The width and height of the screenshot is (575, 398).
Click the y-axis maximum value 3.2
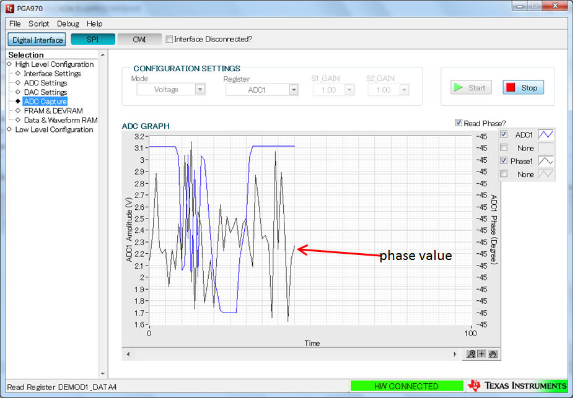point(139,136)
